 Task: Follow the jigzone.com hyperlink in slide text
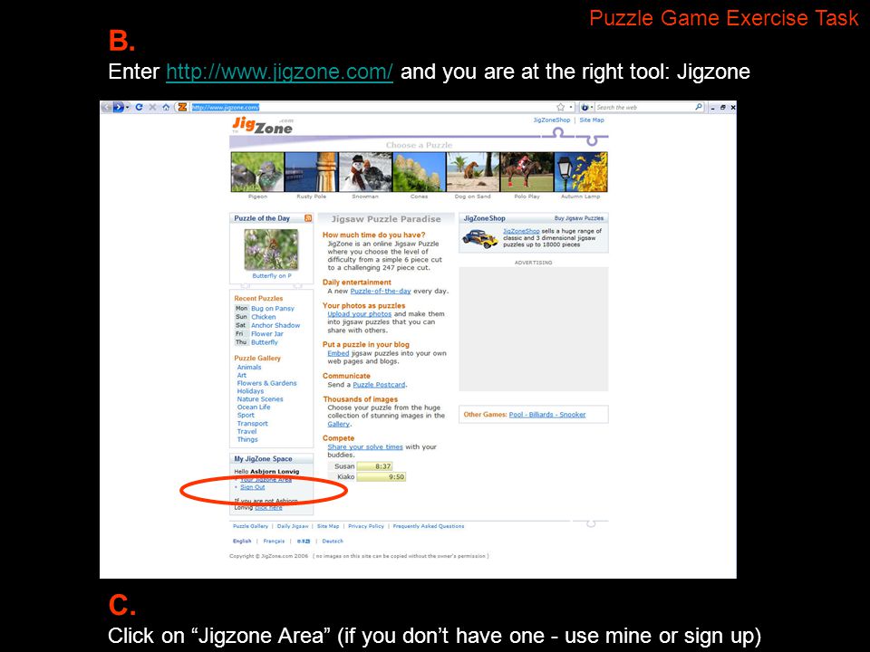click(280, 72)
